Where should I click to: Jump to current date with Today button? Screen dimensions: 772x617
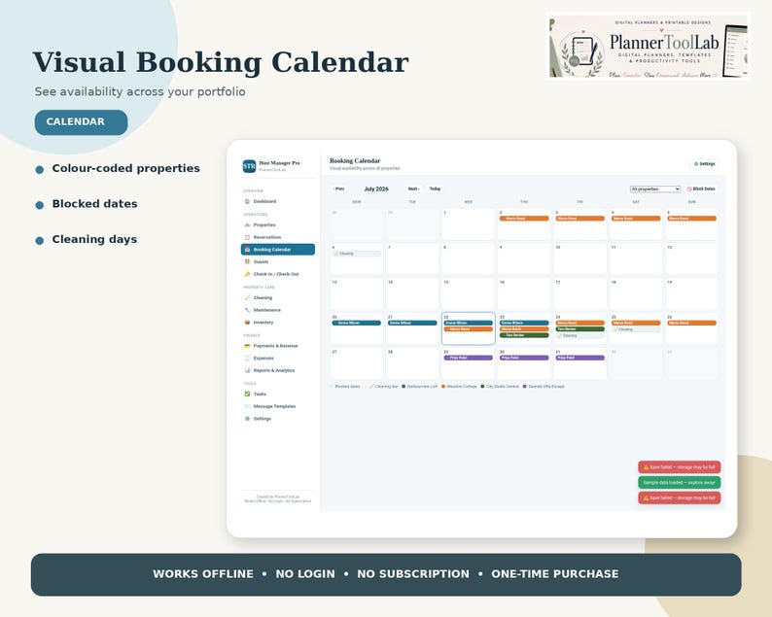pyautogui.click(x=435, y=189)
